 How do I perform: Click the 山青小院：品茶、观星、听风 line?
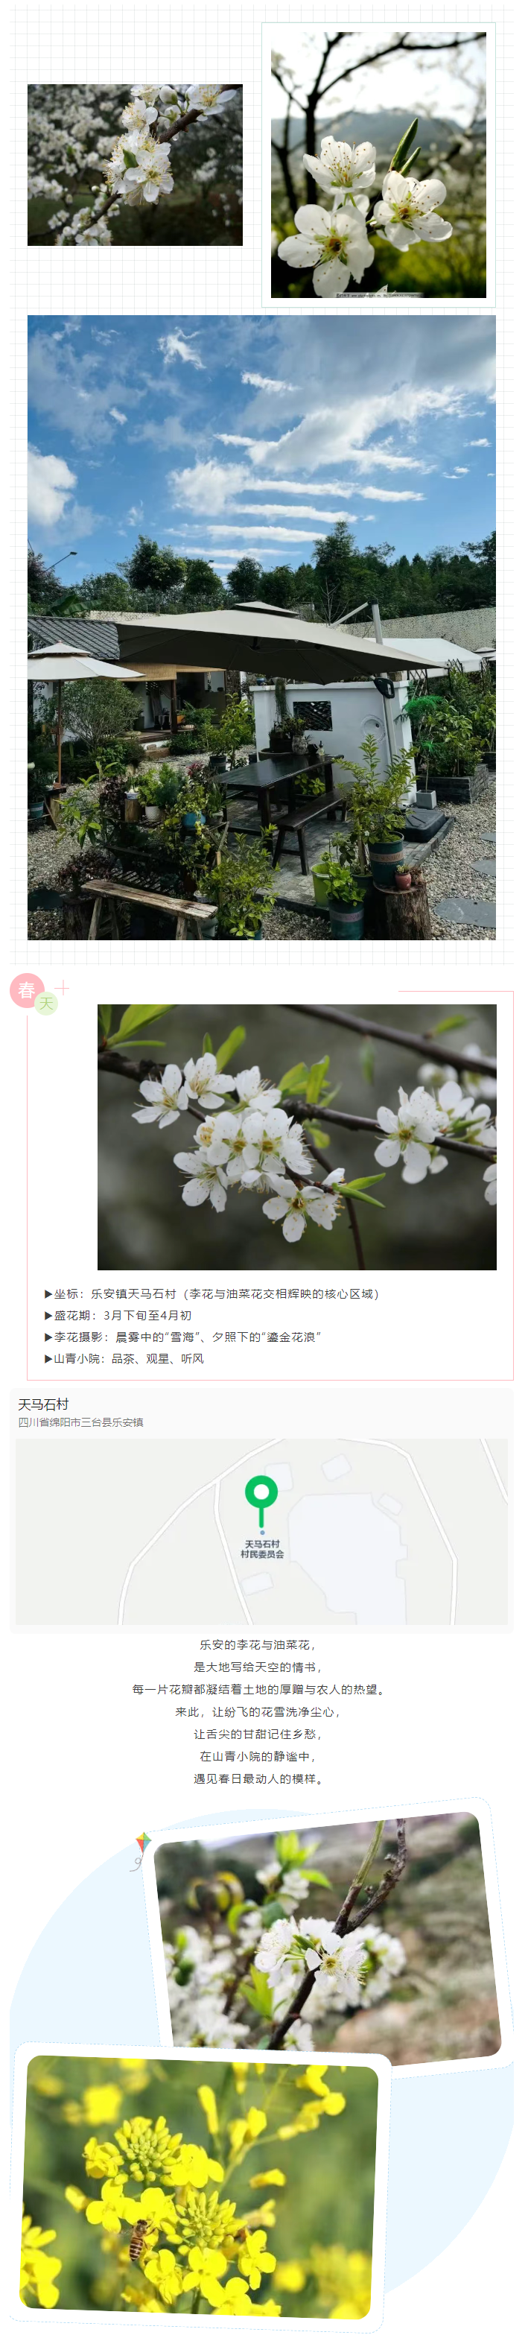click(x=124, y=1359)
